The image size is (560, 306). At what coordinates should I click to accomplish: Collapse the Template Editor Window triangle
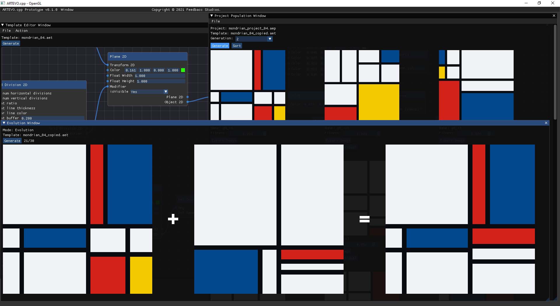pyautogui.click(x=3, y=25)
